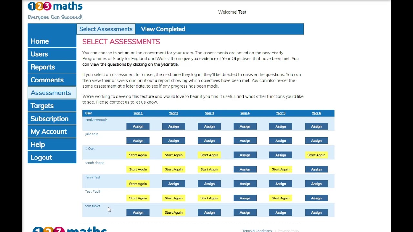Screen dimensions: 413x232
Task: Click Logout in the sidebar
Action: pos(52,157)
